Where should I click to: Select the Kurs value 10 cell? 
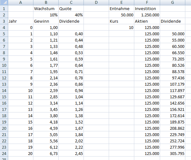pyautogui.click(x=121, y=27)
